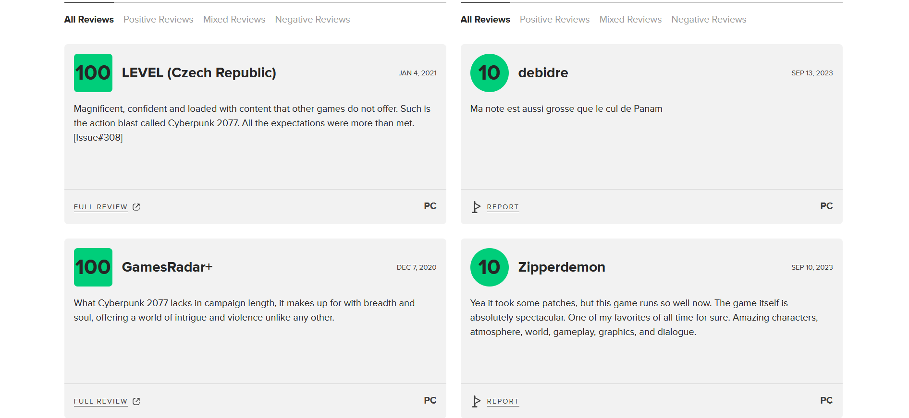Click the flag icon on debidre's review
The image size is (909, 418).
point(476,207)
